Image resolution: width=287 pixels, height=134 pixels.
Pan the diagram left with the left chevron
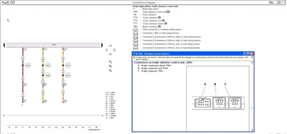[107, 50]
